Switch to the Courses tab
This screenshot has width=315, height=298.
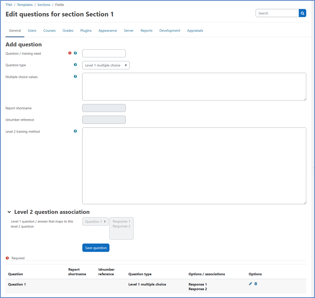coord(49,31)
